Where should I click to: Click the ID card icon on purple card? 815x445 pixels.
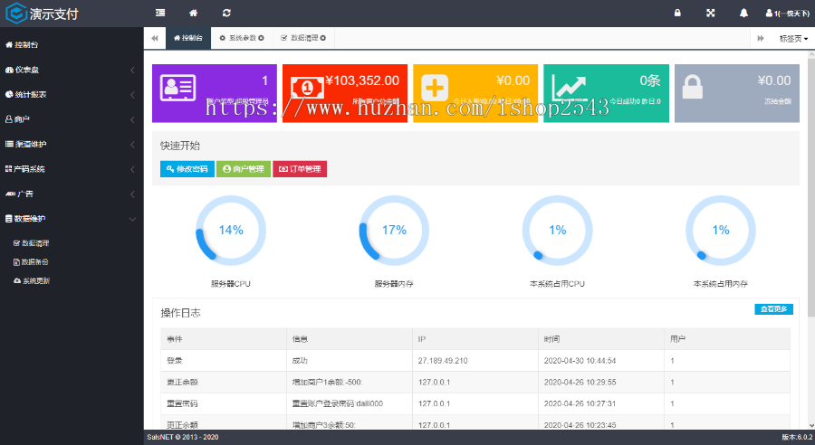coord(177,88)
